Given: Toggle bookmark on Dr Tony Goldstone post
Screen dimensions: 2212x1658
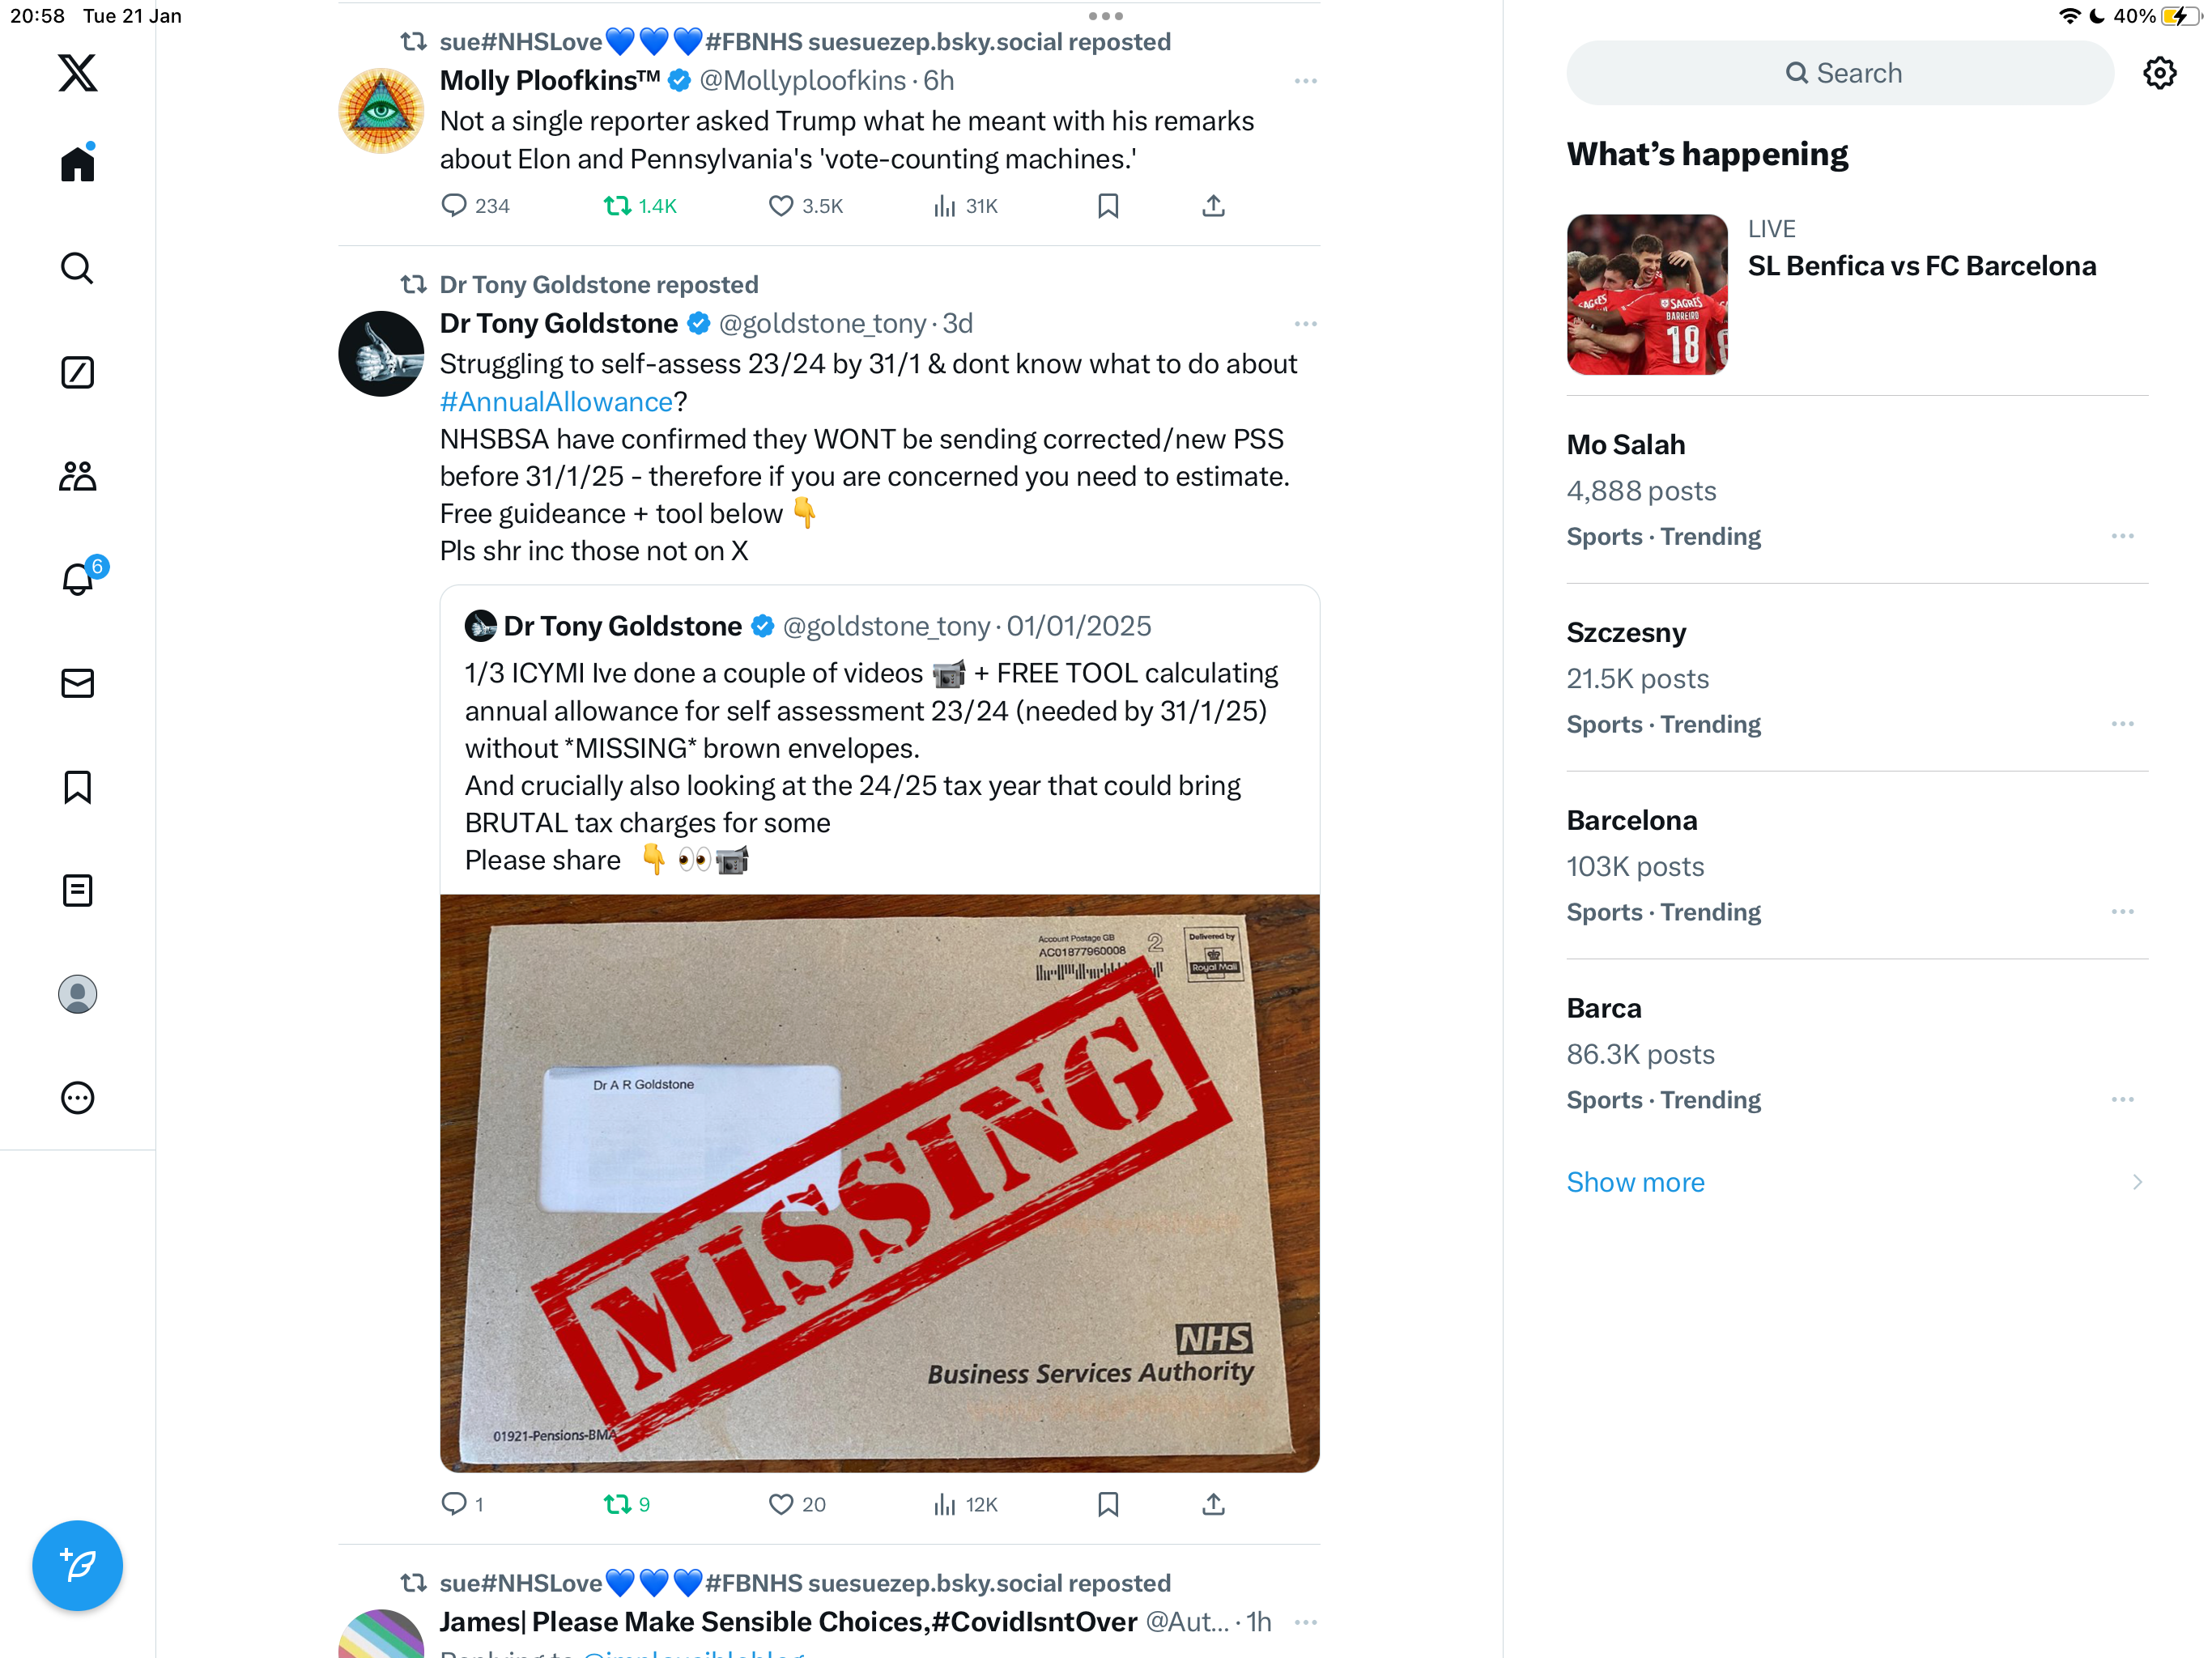Looking at the screenshot, I should 1107,1504.
